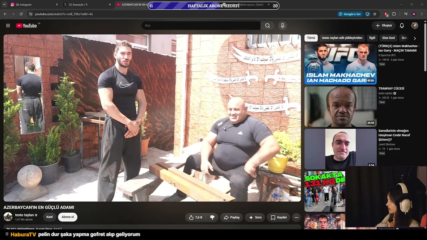Click the 'Soru' ask button
Screen dimensions: 427x240
point(255,217)
